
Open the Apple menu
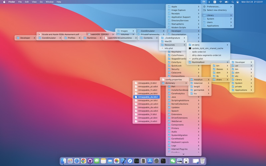4,2
